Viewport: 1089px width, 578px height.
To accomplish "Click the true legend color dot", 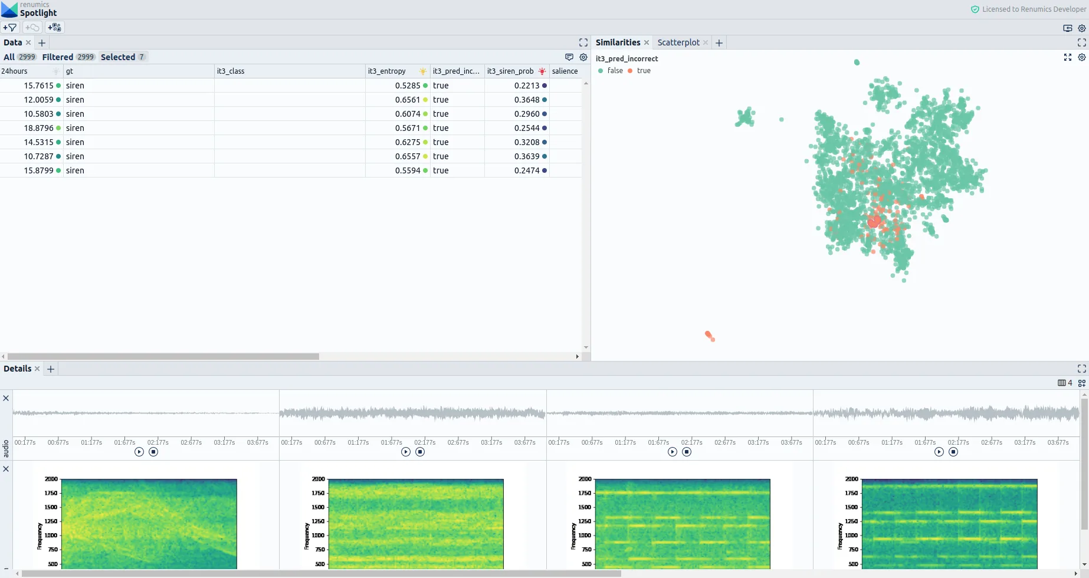I will [x=630, y=71].
